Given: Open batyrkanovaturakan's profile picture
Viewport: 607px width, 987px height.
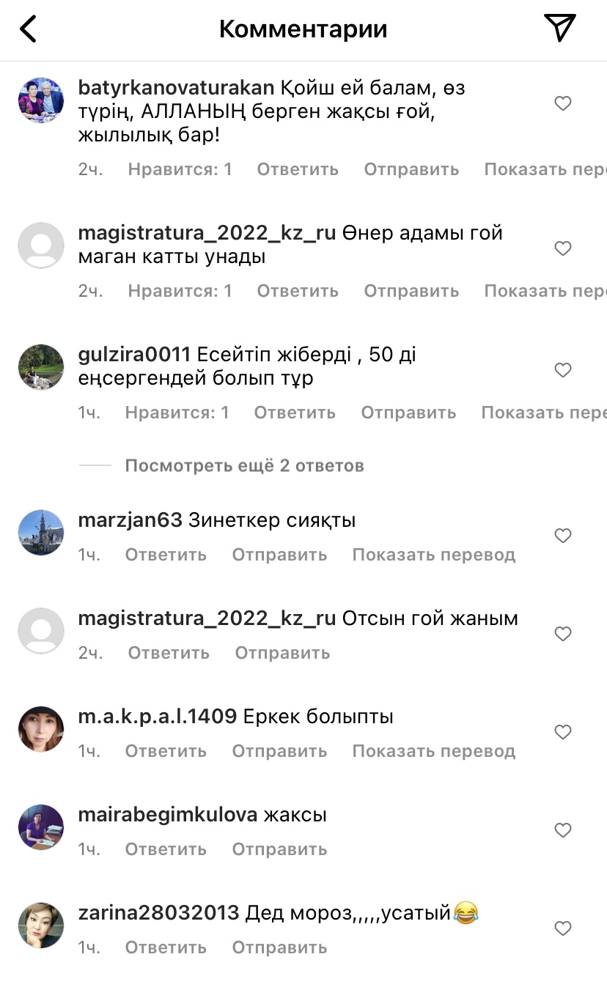Looking at the screenshot, I should click(41, 100).
